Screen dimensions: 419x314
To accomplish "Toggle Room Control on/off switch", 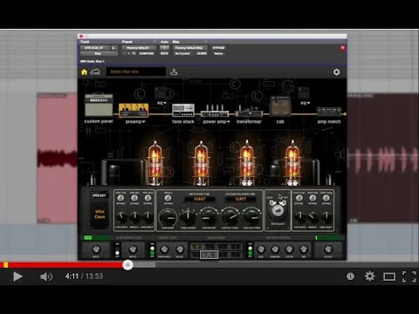I will pos(250,250).
